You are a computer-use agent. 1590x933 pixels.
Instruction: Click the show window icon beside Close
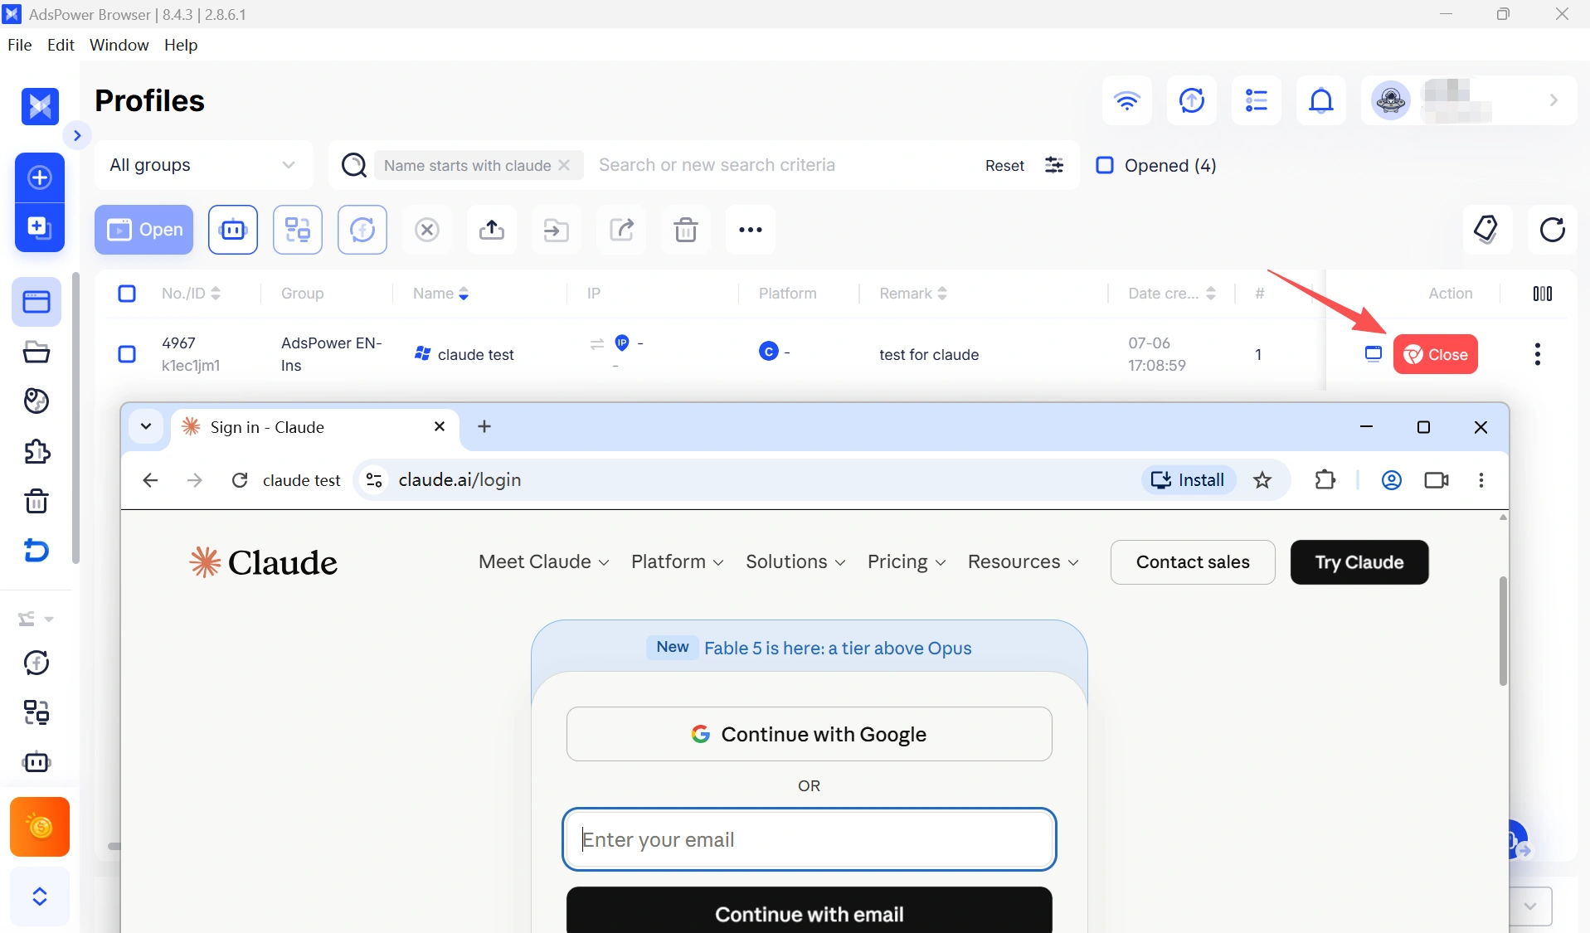(x=1374, y=354)
